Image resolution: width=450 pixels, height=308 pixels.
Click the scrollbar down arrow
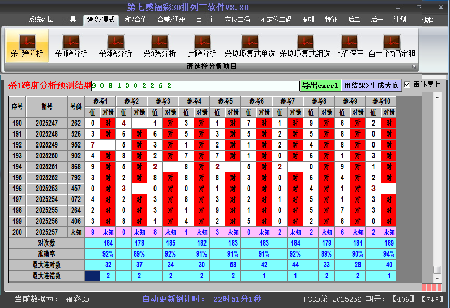tap(438, 278)
